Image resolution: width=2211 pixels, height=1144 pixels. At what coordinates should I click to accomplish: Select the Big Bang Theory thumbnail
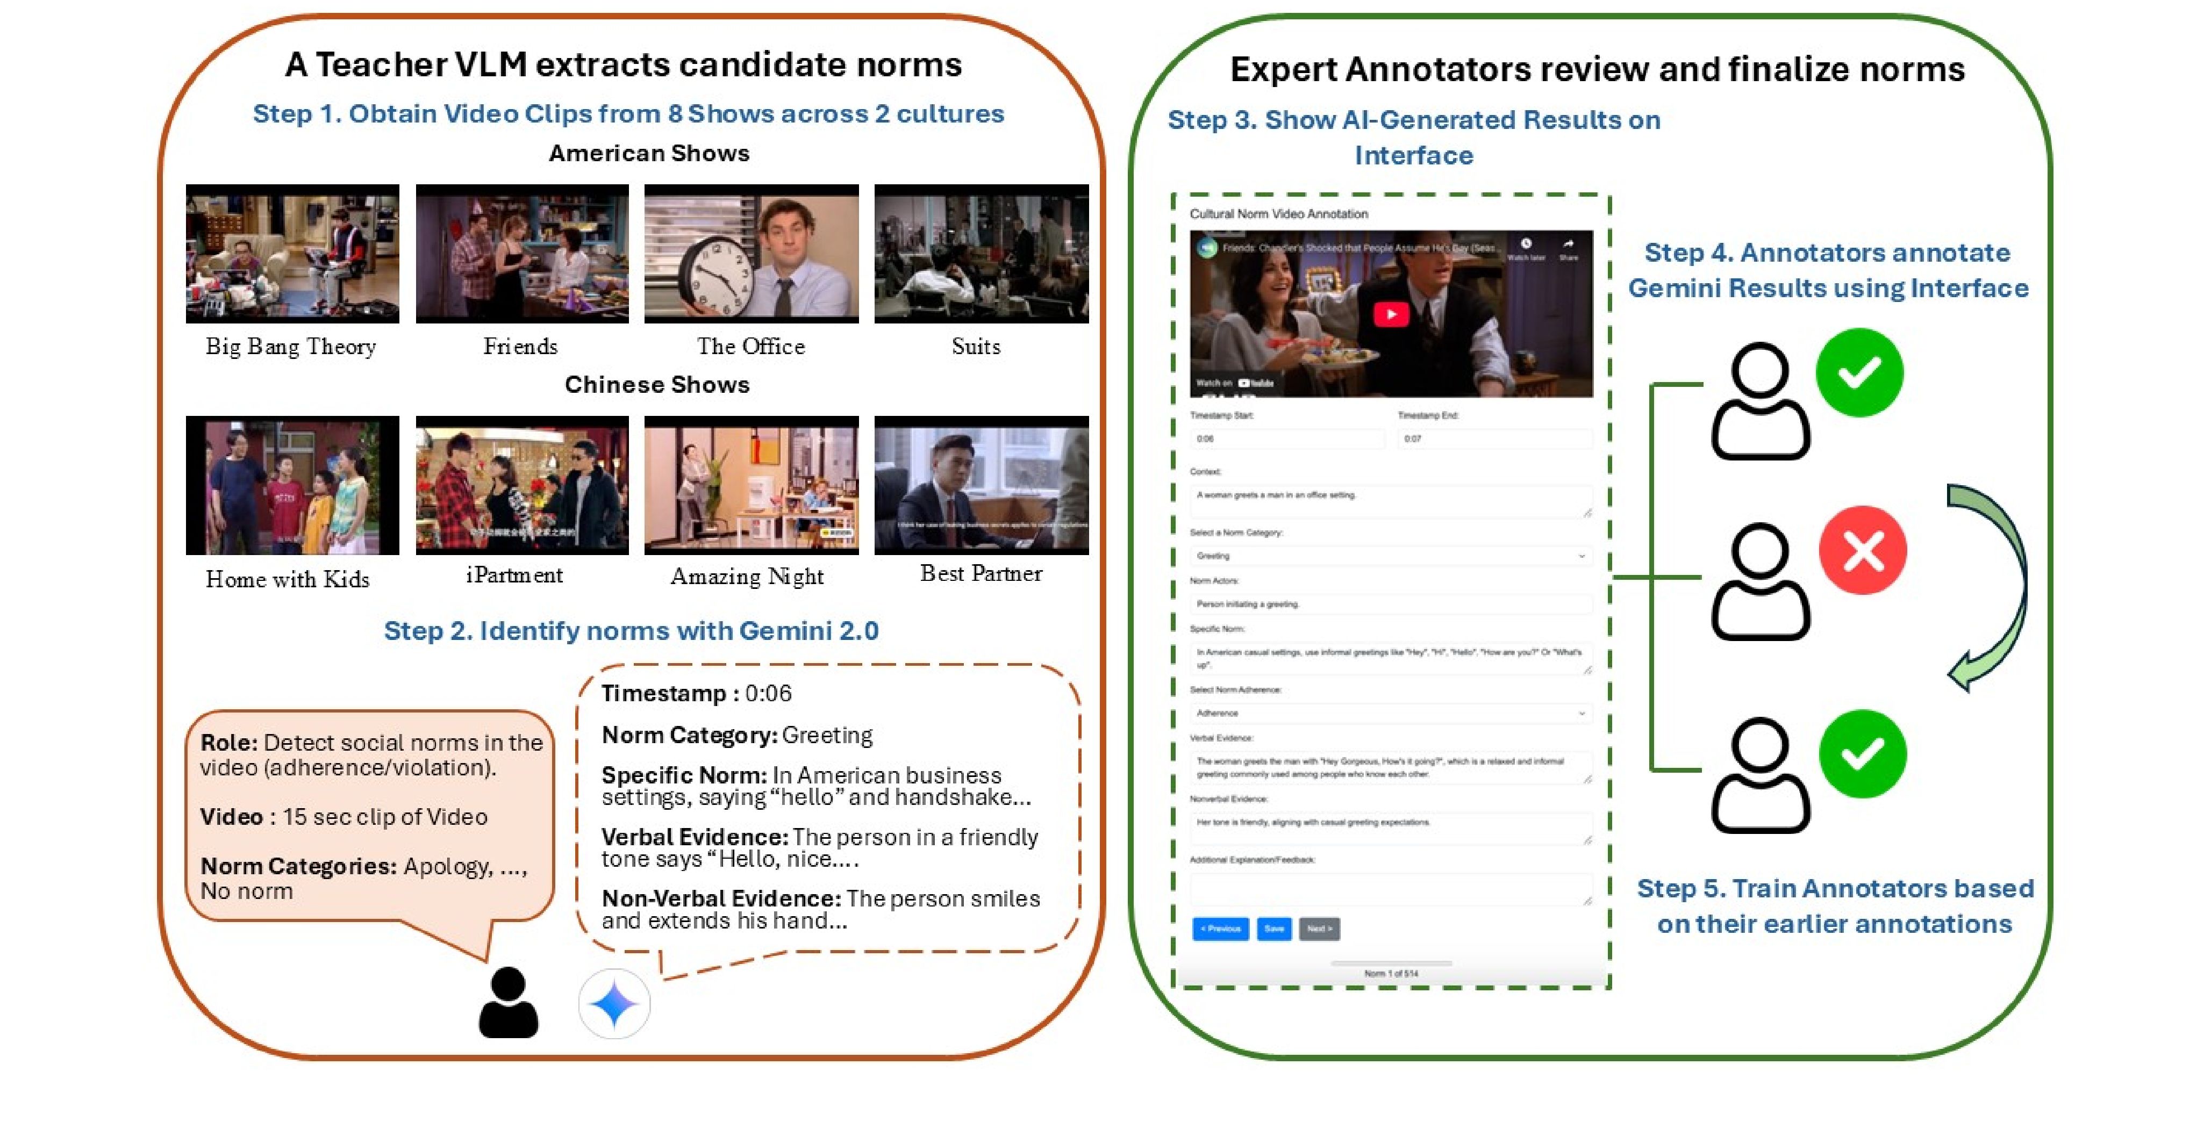coord(292,254)
